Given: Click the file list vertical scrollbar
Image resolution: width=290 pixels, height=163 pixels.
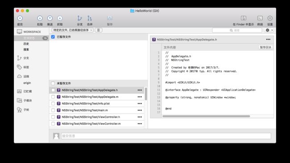Looking at the screenshot, I should (146, 94).
